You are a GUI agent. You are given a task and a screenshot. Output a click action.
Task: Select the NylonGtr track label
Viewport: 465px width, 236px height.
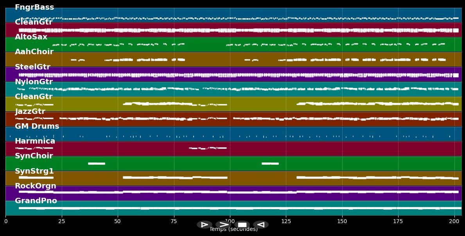pyautogui.click(x=34, y=82)
